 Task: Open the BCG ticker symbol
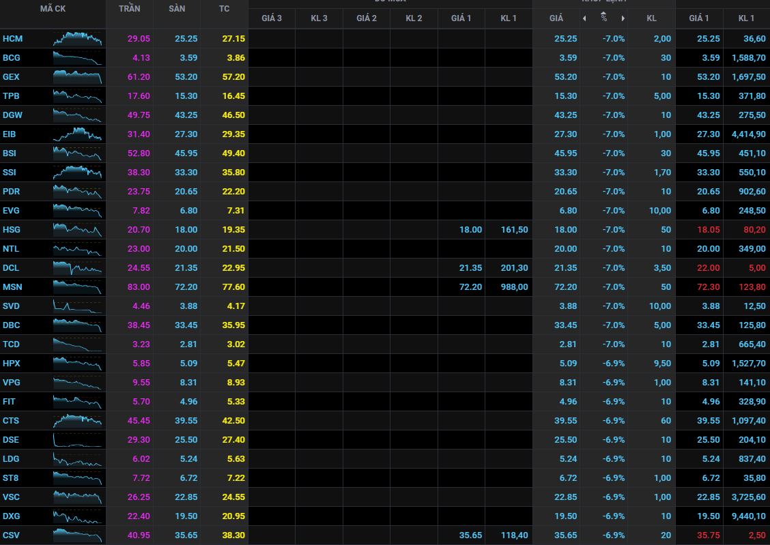[x=12, y=58]
